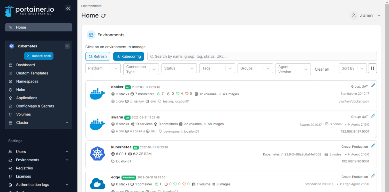Go to Helm in the sidebar
Screen dimensions: 389x192
[21, 90]
